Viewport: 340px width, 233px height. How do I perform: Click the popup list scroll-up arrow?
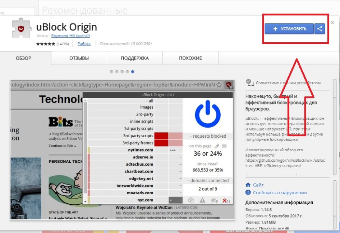click(x=85, y=101)
